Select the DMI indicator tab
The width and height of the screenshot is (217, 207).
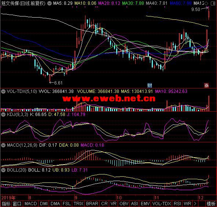[44, 204]
